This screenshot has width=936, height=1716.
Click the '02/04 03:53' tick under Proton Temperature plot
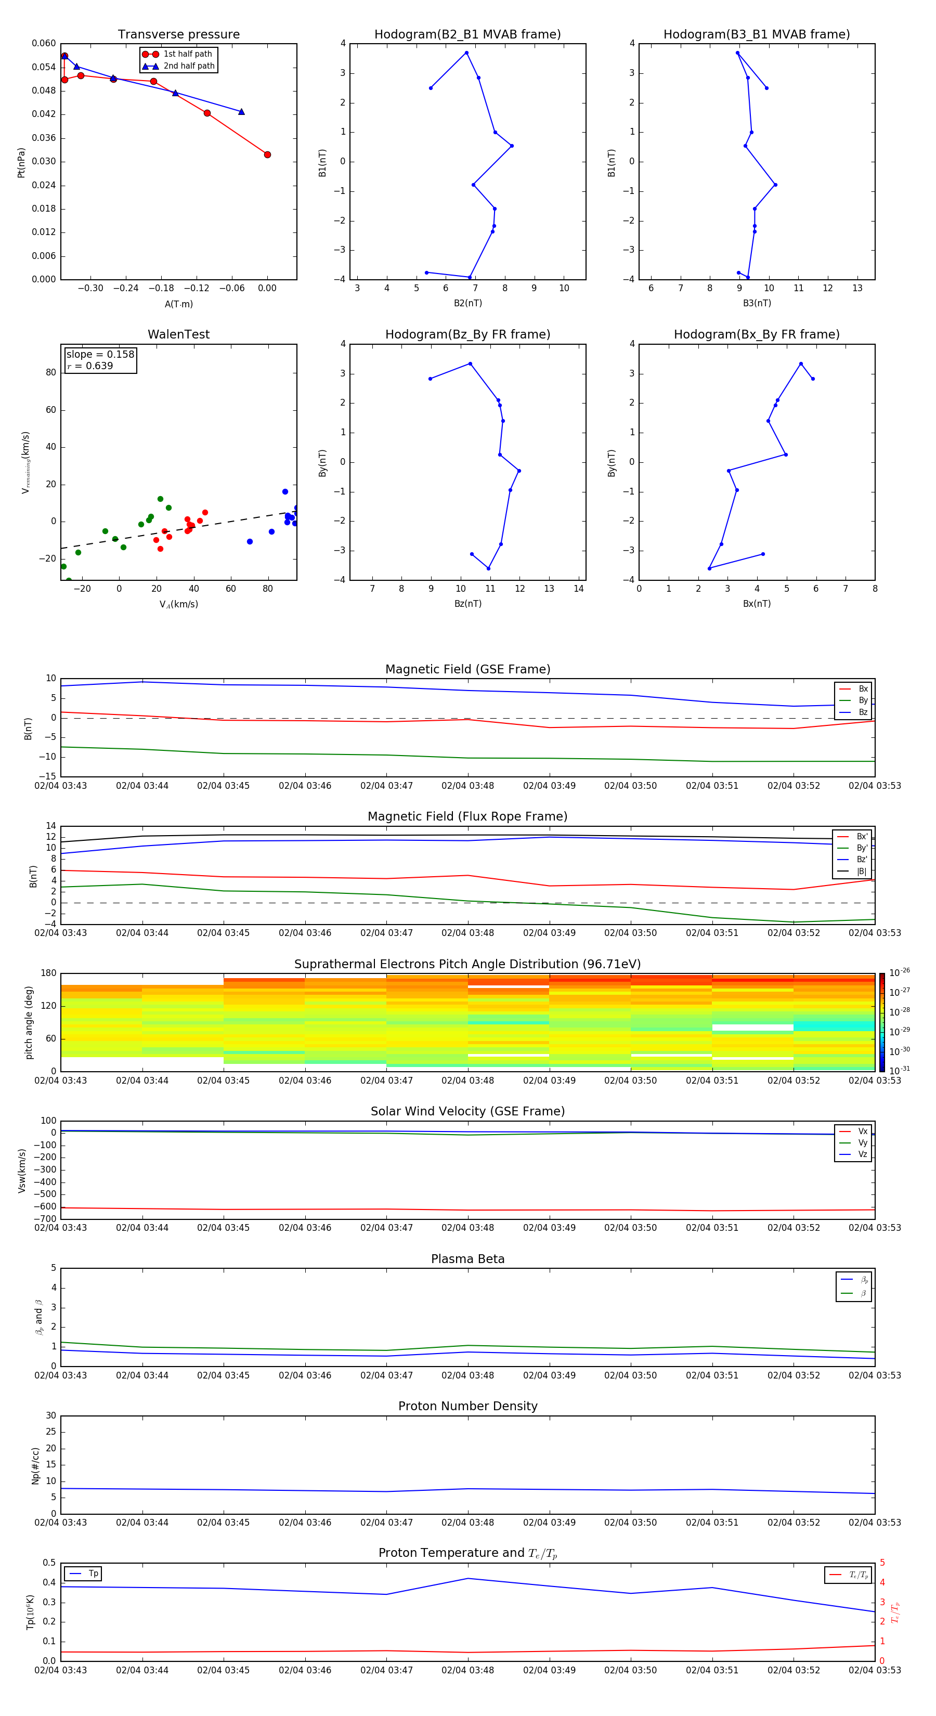click(875, 1670)
